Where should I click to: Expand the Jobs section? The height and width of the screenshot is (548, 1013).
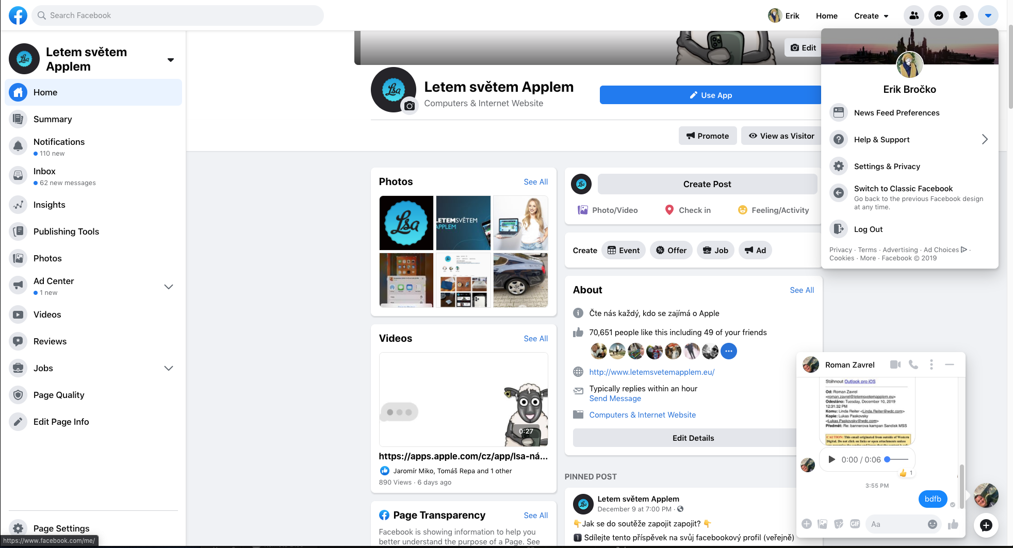coord(168,368)
